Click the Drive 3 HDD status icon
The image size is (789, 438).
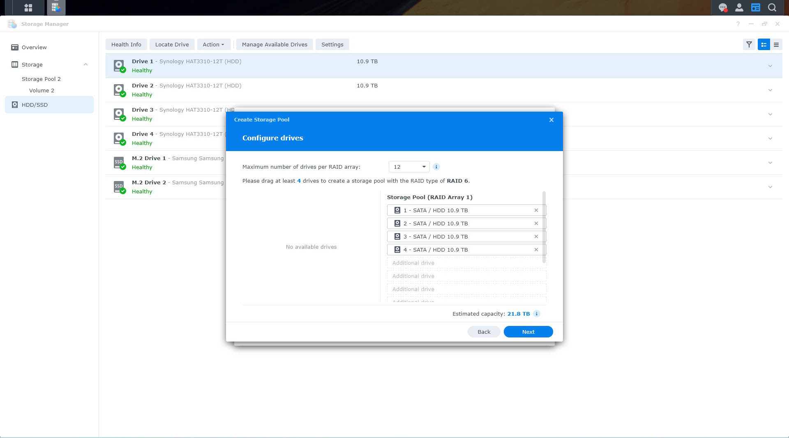[119, 114]
